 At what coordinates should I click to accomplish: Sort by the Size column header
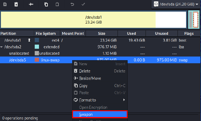coord(102,34)
